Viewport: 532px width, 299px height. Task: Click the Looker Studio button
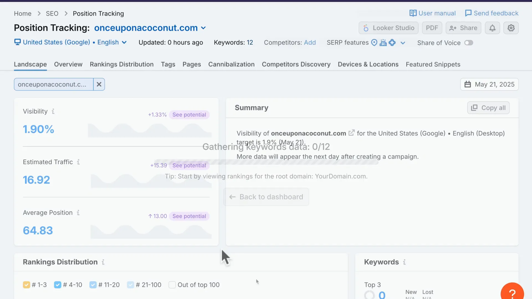[388, 28]
